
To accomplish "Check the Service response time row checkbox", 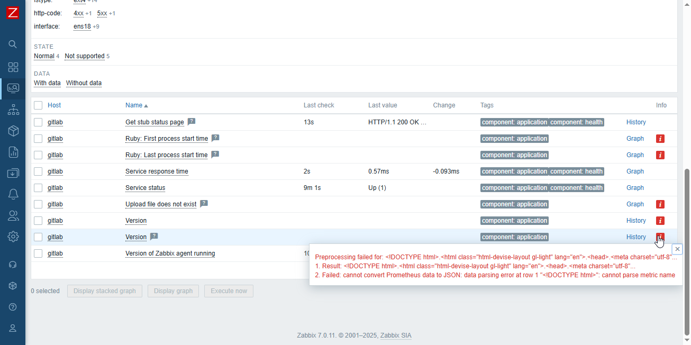I will point(38,171).
